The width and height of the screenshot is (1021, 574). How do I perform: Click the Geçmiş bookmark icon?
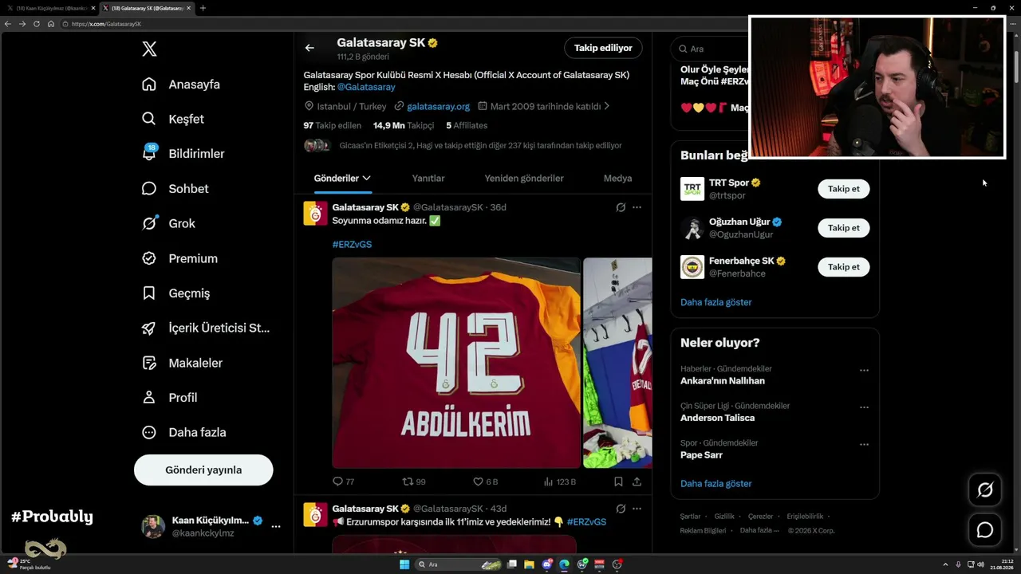click(x=149, y=293)
